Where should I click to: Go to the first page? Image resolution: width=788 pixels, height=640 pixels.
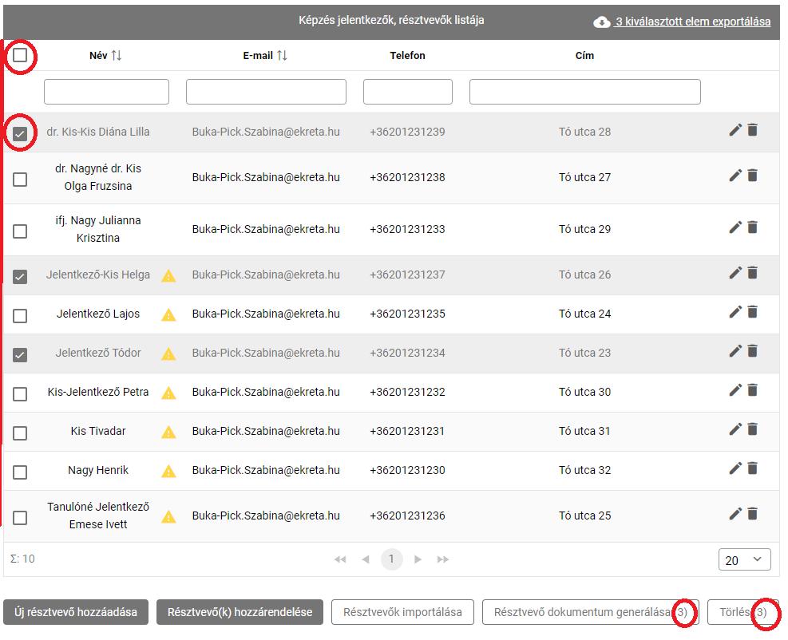point(340,559)
